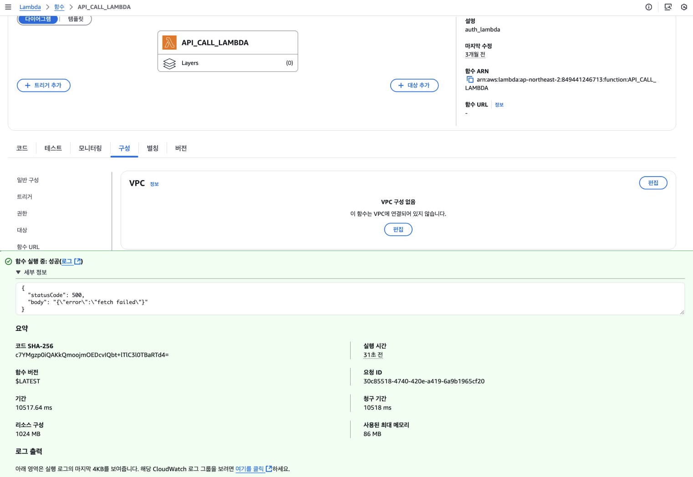Select 일반 구성 in the side menu
The image size is (693, 477).
(x=28, y=180)
